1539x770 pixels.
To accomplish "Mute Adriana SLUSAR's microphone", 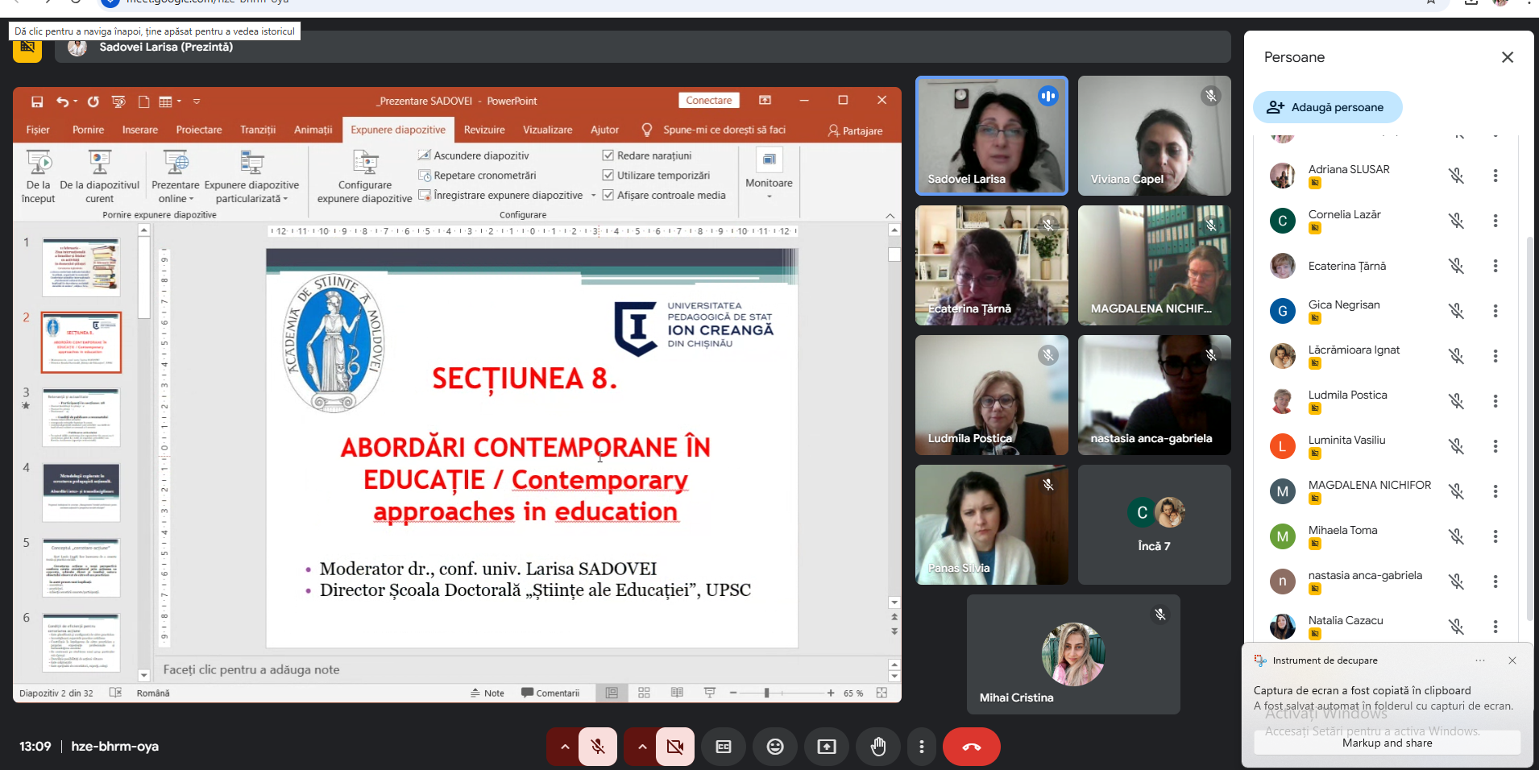I will tap(1456, 176).
